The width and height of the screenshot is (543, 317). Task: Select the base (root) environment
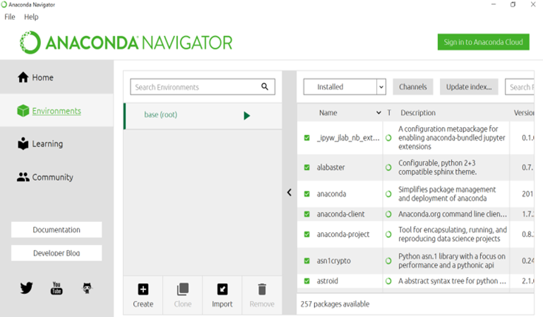[203, 116]
